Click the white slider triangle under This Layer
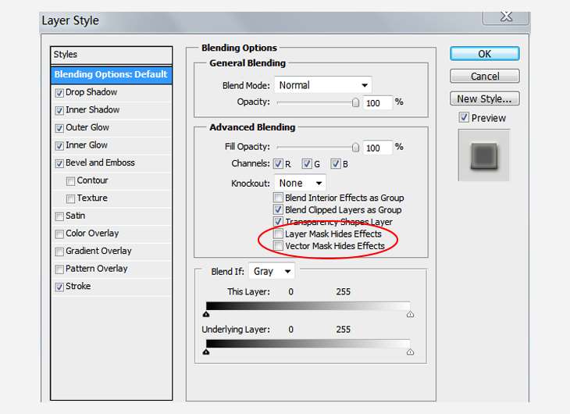The height and width of the screenshot is (414, 570). 410,314
